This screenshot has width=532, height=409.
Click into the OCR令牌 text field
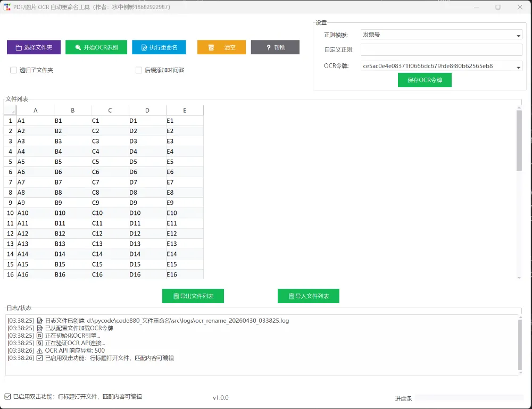[438, 66]
